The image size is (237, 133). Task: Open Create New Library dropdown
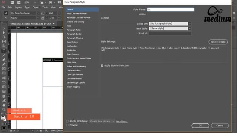click(102, 121)
